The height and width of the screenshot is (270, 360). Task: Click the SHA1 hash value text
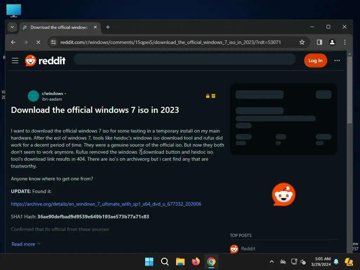(x=93, y=217)
